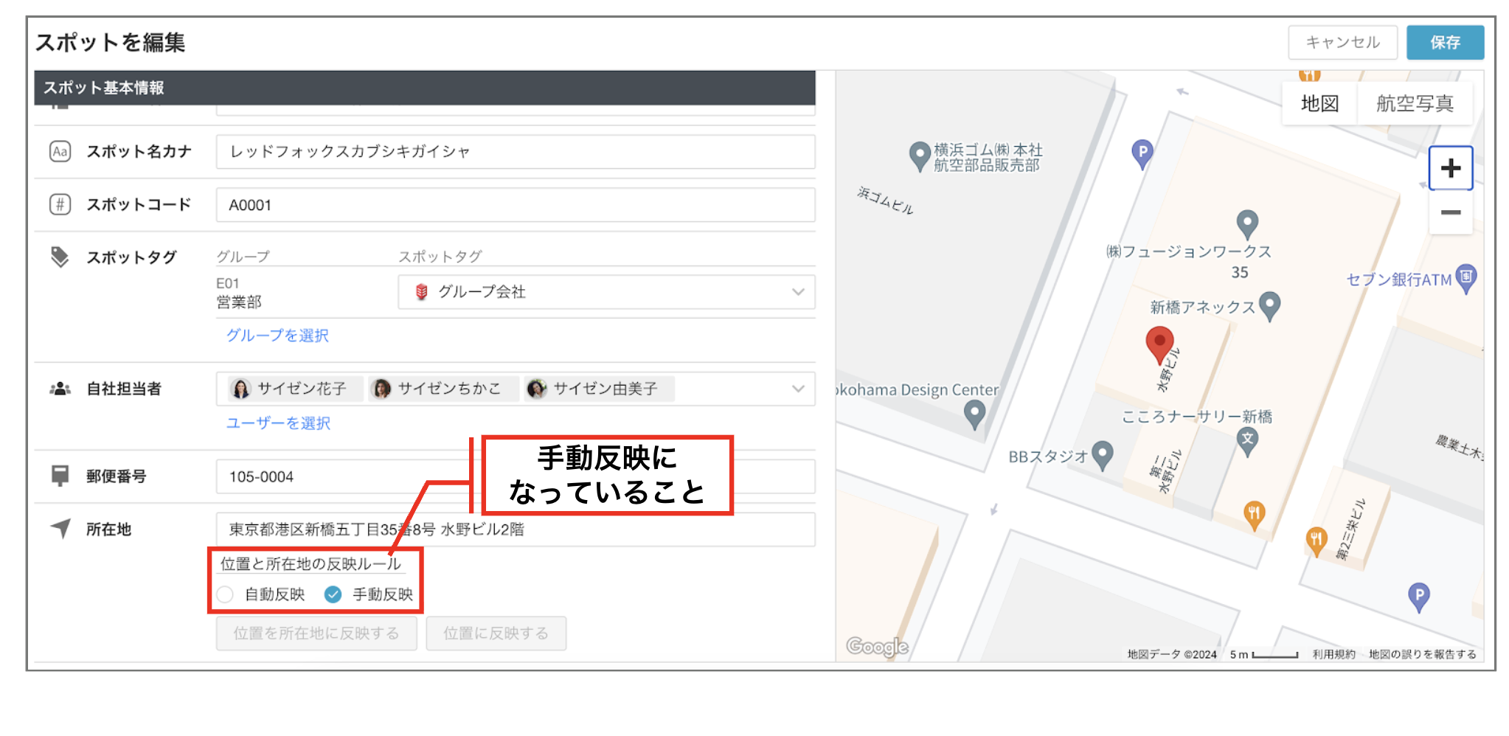Viewport: 1509px width, 736px height.
Task: Open the 利用規約 map terms link
Action: tap(1333, 654)
